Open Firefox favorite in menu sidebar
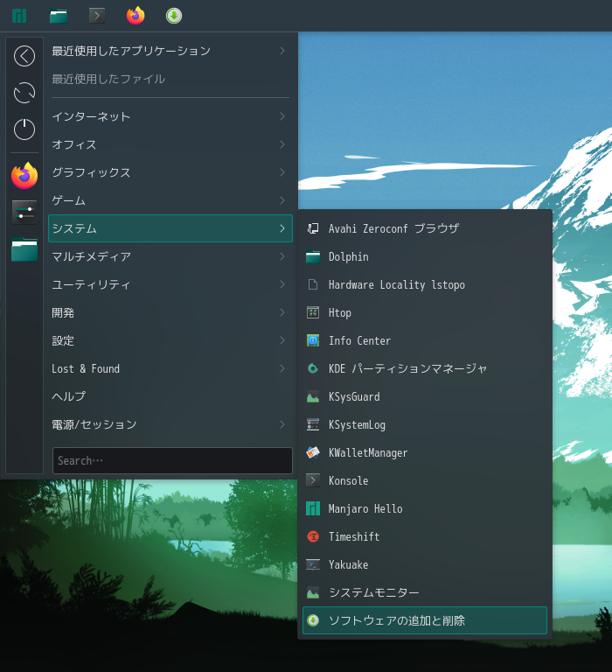Image resolution: width=612 pixels, height=672 pixels. coord(24,176)
